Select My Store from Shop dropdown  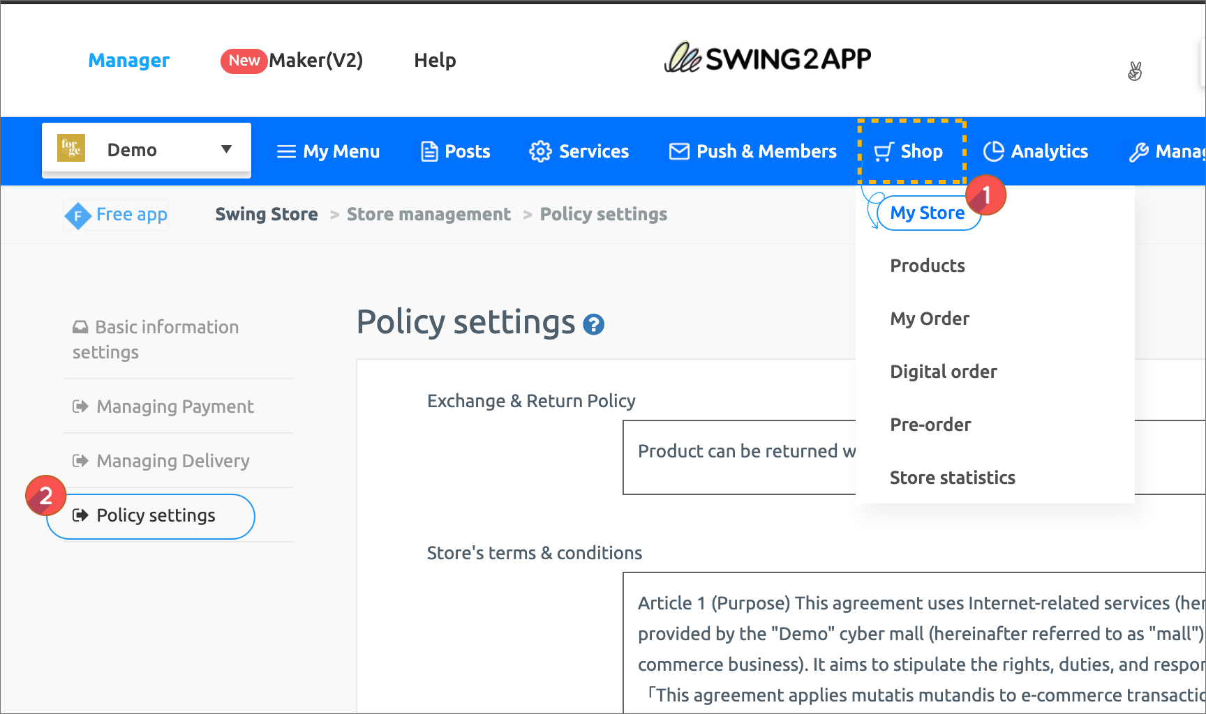pyautogui.click(x=927, y=213)
